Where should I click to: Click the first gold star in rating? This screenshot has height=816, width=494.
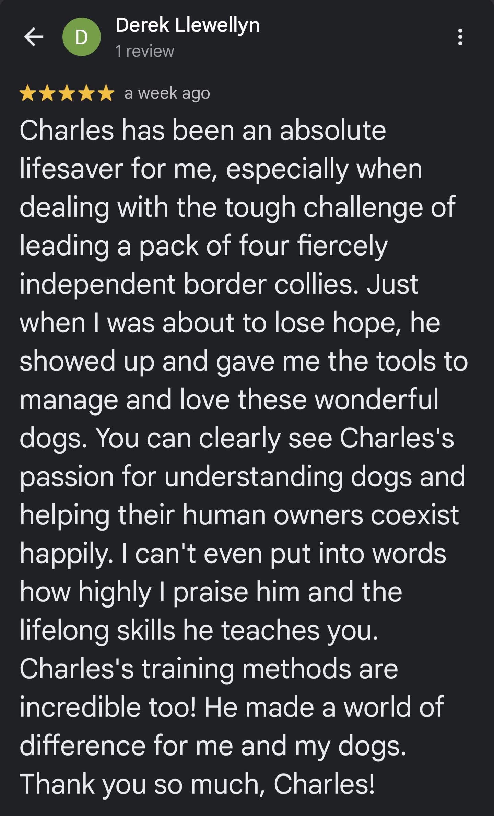pyautogui.click(x=27, y=93)
